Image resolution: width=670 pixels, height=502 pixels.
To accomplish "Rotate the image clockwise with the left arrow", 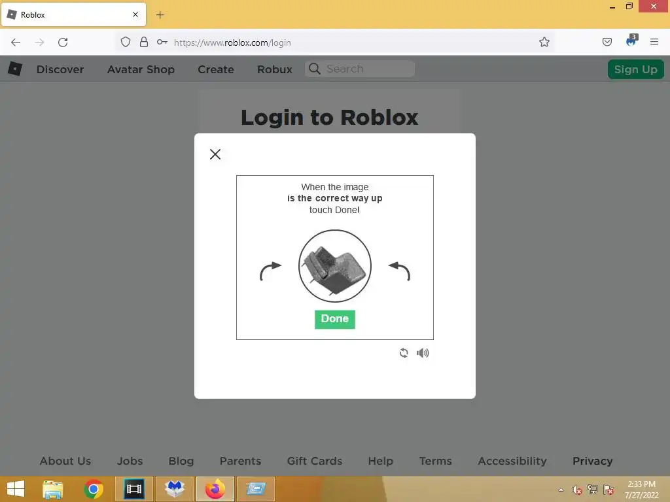I will pos(270,271).
